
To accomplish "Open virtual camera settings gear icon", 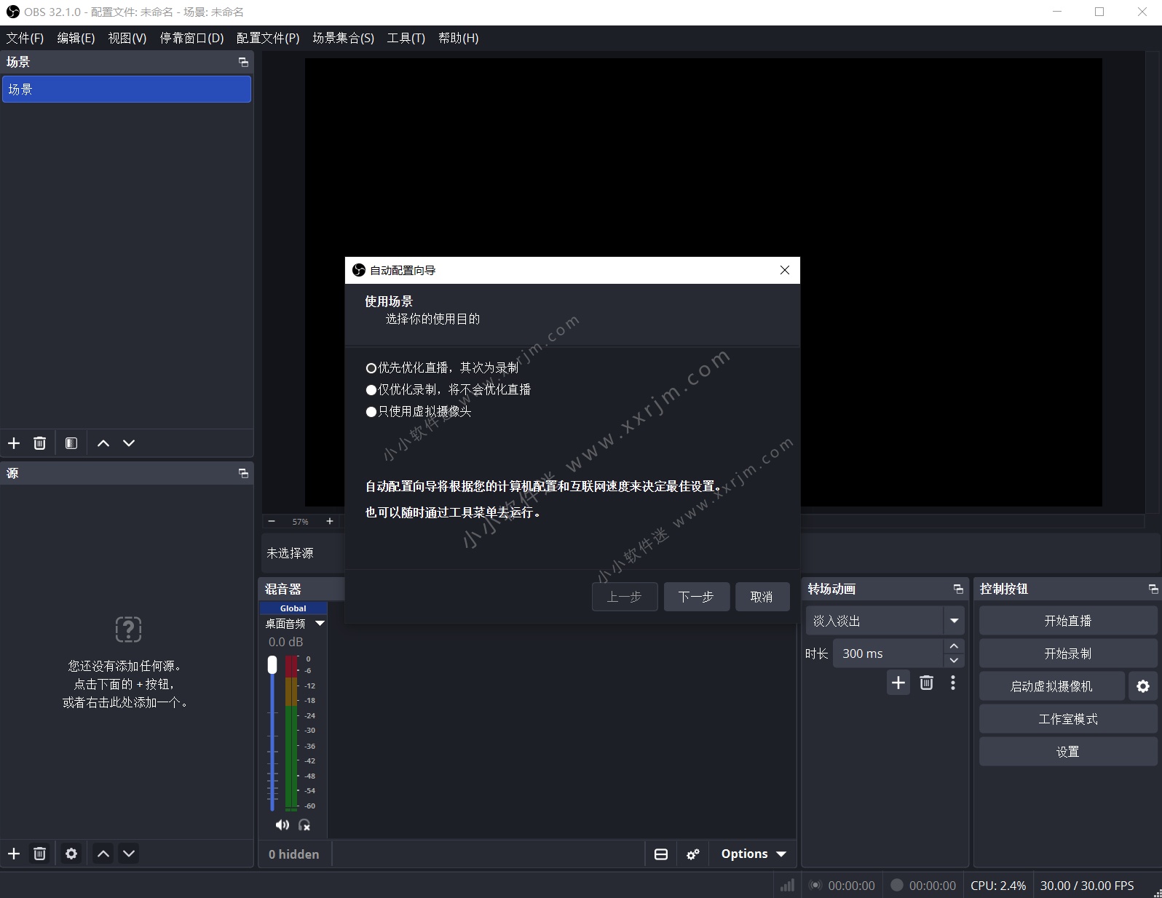I will 1142,686.
